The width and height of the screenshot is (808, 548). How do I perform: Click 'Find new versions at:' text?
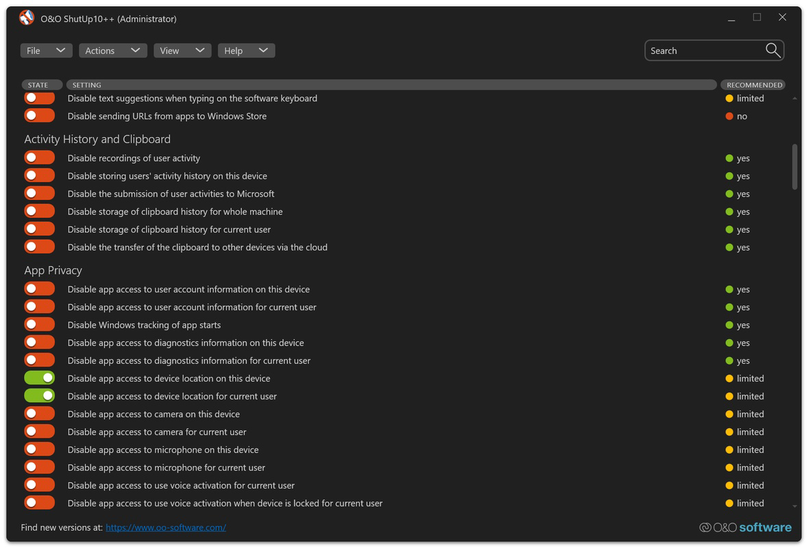(x=62, y=527)
